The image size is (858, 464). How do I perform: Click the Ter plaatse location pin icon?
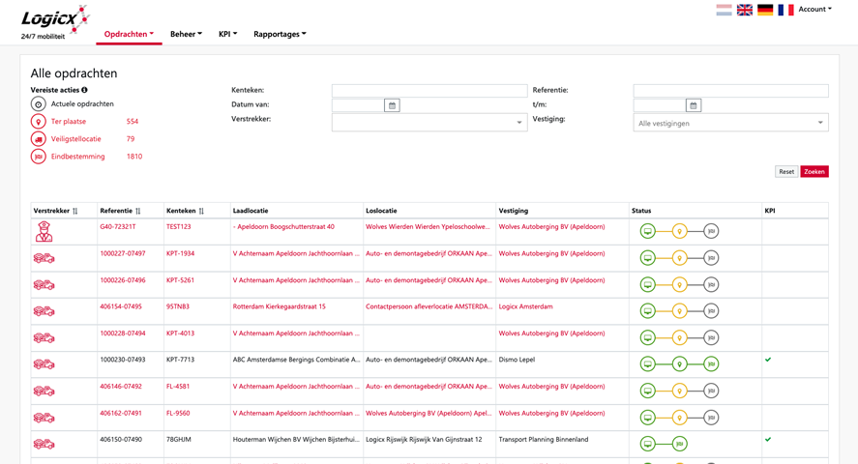coord(39,122)
